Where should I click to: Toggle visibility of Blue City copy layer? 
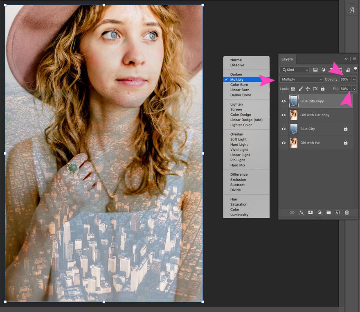(283, 101)
